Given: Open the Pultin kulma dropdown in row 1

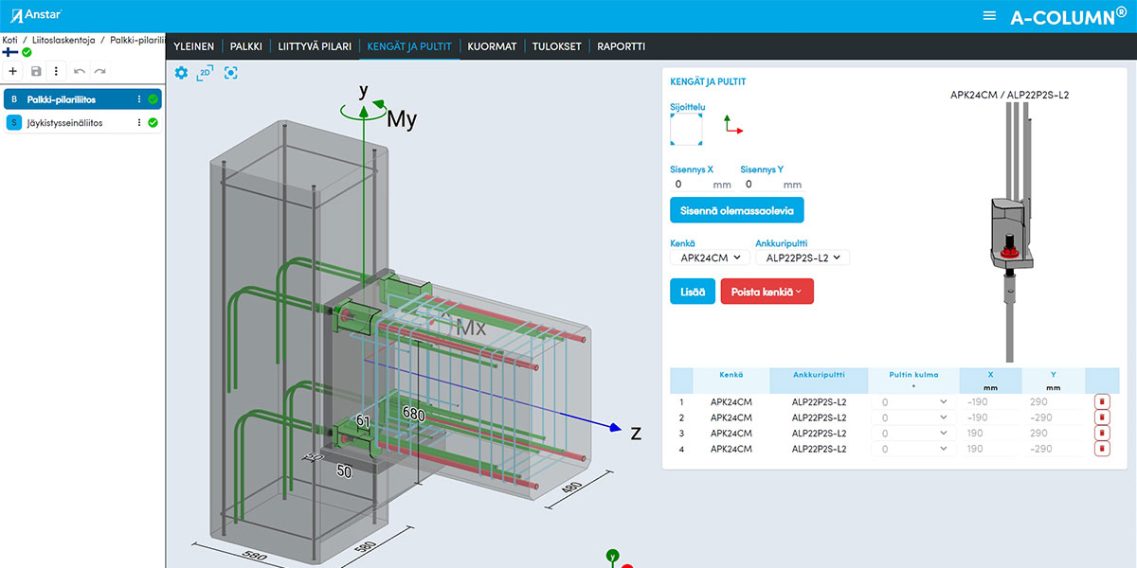Looking at the screenshot, I should coord(913,401).
